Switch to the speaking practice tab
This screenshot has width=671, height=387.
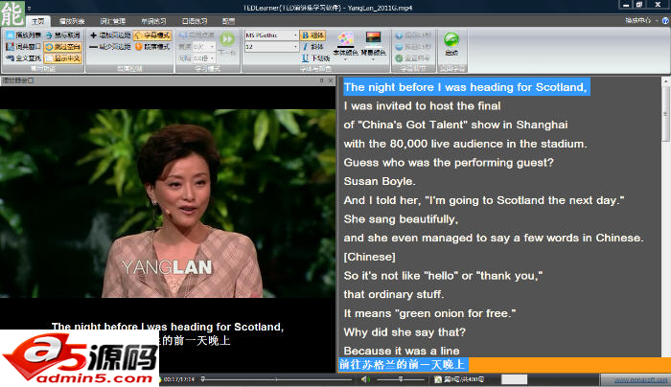coord(195,21)
